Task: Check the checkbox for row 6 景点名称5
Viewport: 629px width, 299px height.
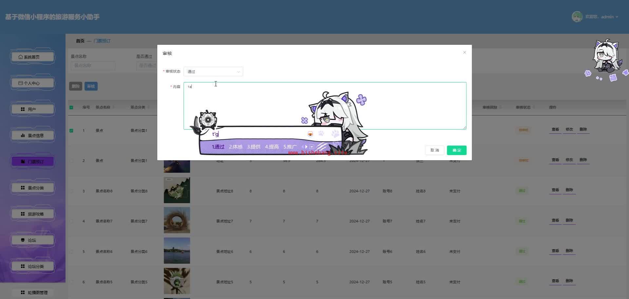Action: (x=71, y=282)
